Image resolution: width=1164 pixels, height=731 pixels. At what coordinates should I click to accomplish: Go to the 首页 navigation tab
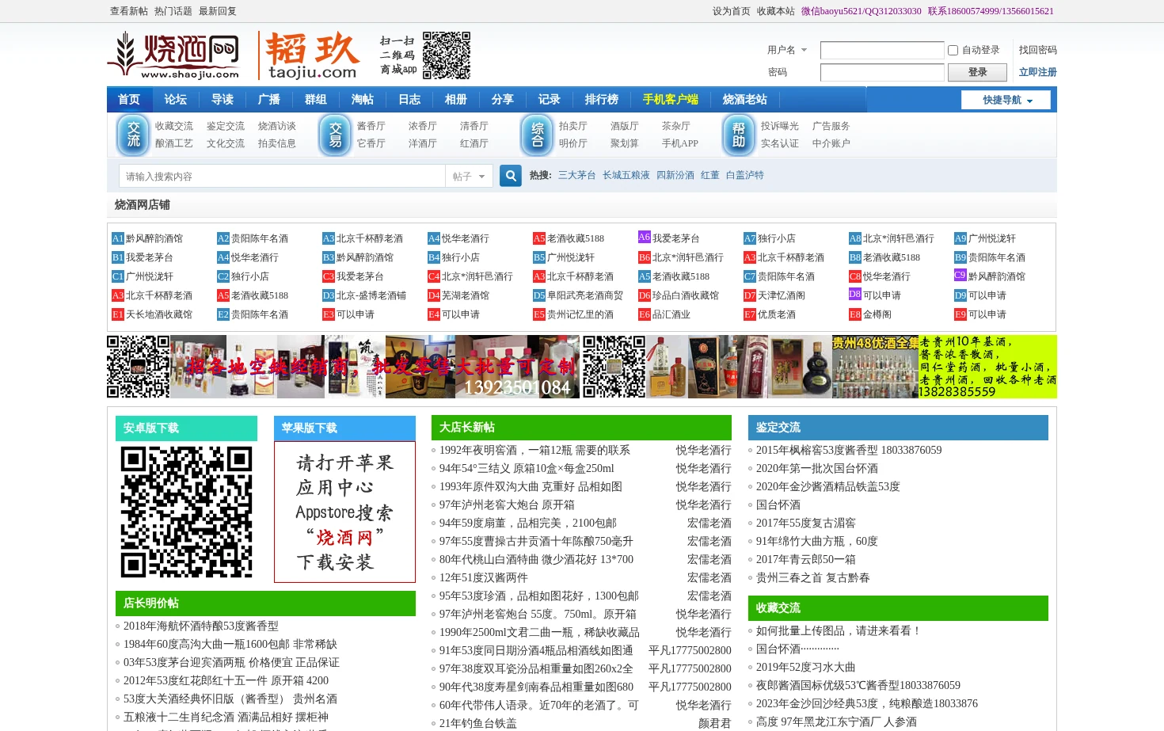(129, 100)
